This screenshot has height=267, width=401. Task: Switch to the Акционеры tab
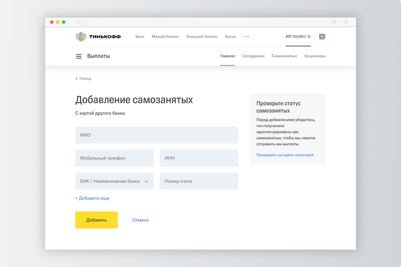tap(315, 56)
